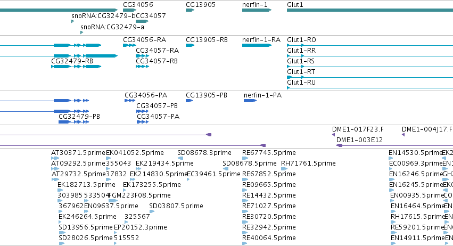Image resolution: width=453 pixels, height=246 pixels.
Task: Click the Glut1-RU transcript label
Action: coord(301,83)
